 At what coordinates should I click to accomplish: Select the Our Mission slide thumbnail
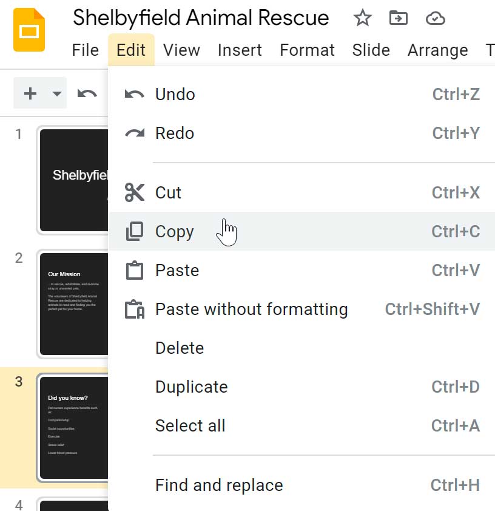[73, 303]
